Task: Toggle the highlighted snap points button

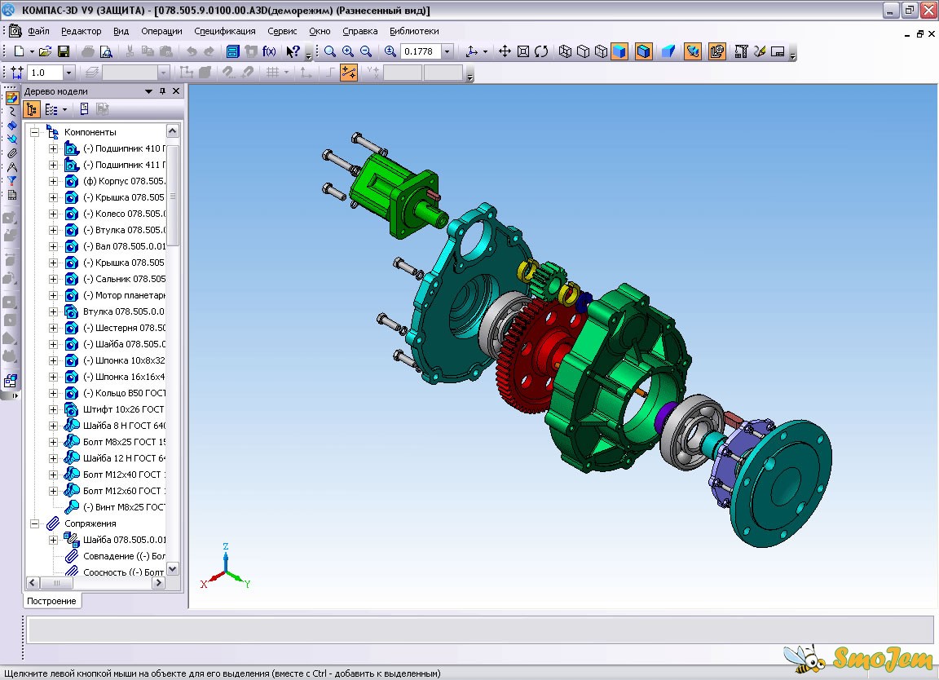Action: (x=349, y=73)
